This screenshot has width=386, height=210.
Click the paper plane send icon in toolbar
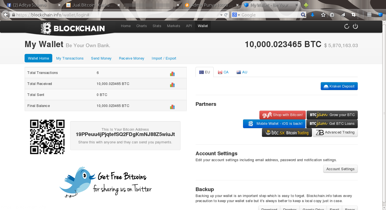pyautogui.click(x=343, y=15)
